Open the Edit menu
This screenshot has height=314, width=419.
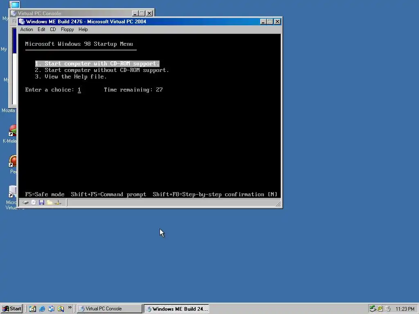tap(41, 29)
